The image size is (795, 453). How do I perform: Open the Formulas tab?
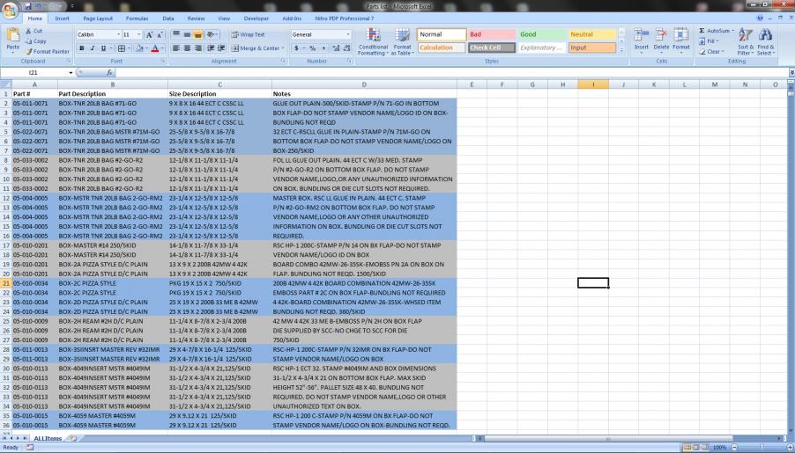coord(137,18)
